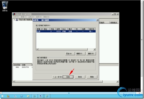Click log date 2015/7/6

click(x=25, y=67)
